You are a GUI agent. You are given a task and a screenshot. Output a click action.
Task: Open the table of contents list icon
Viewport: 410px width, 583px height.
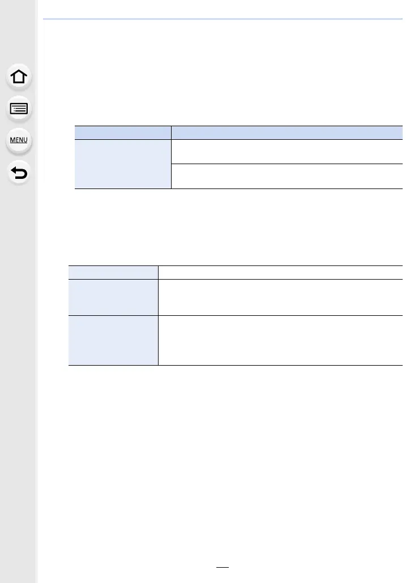click(19, 109)
